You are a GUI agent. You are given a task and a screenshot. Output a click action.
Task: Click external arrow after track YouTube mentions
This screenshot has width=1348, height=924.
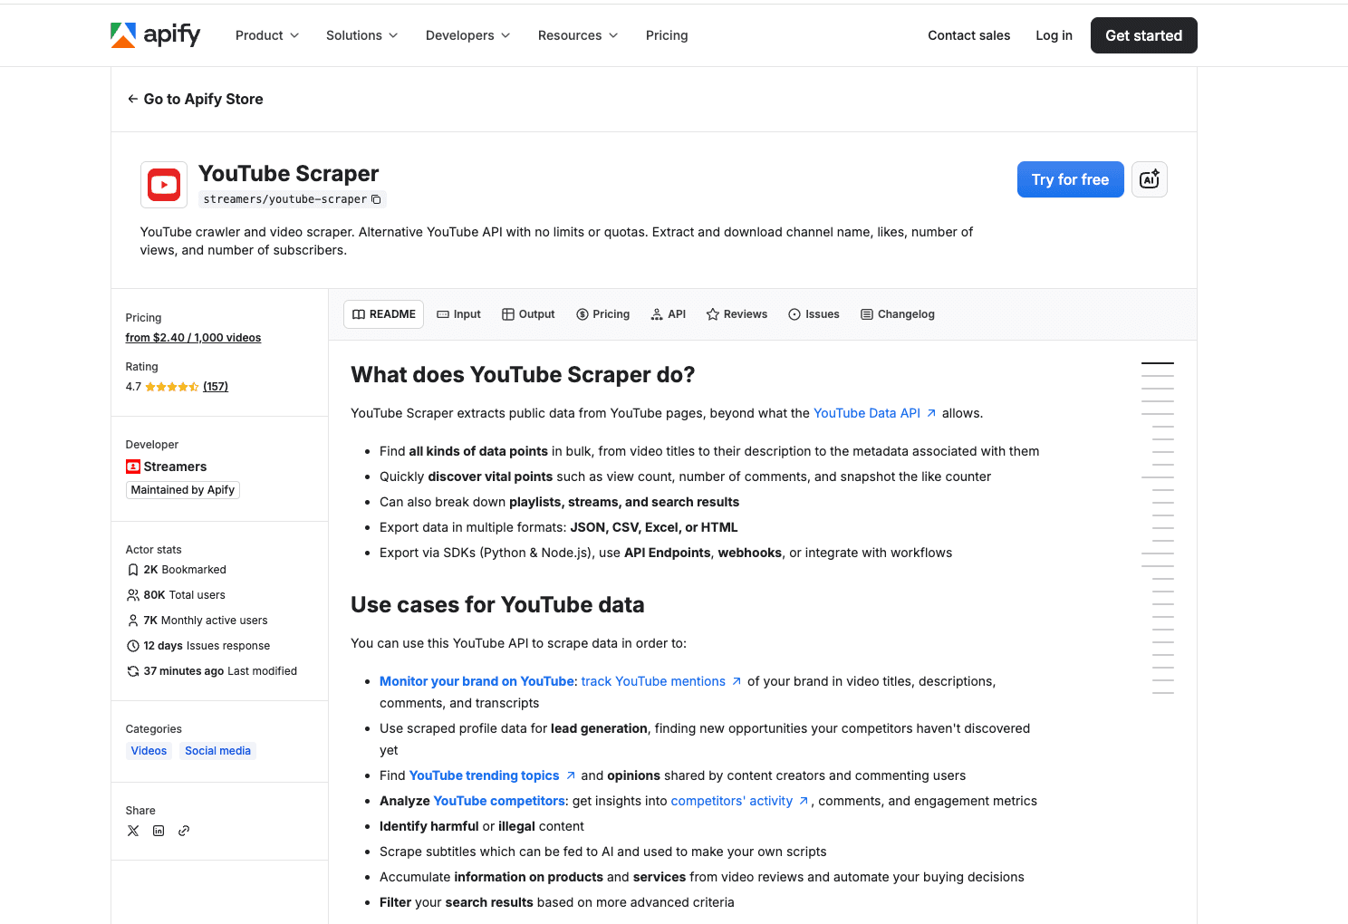737,681
